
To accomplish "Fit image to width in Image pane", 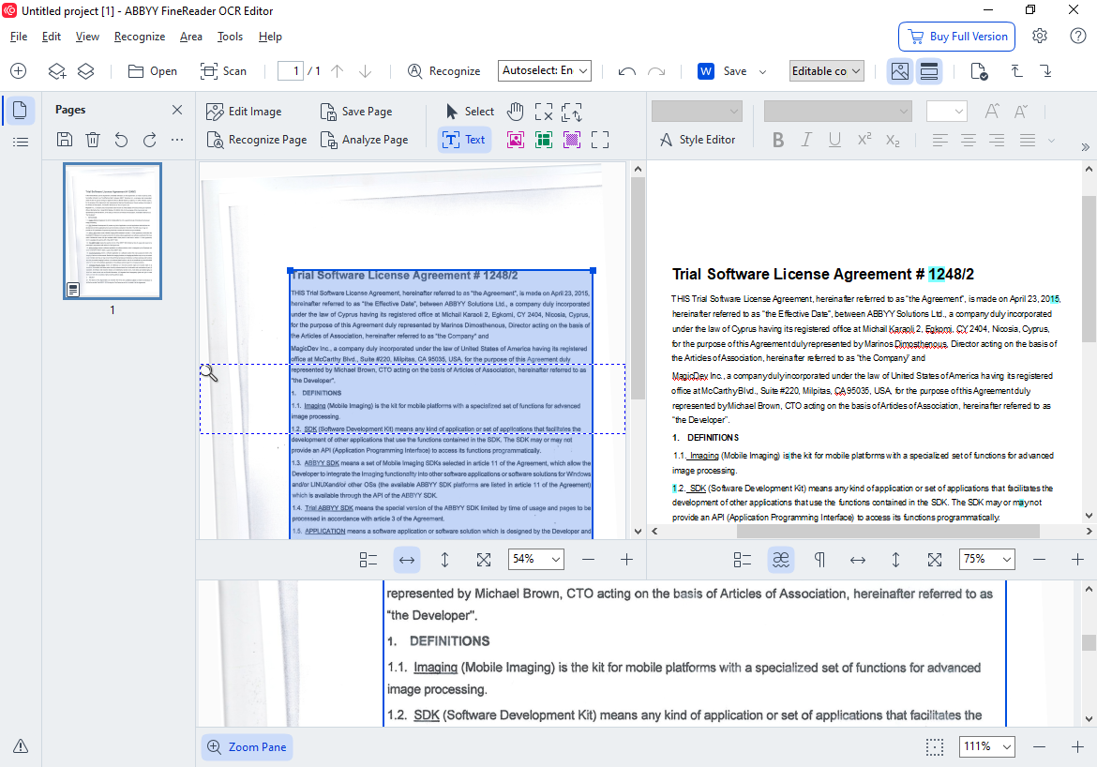I will pos(407,559).
